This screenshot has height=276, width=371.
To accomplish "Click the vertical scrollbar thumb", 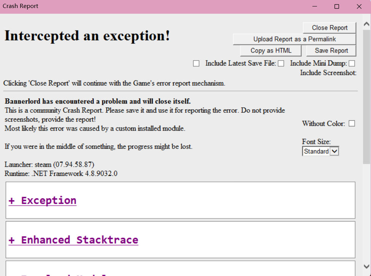I will coord(366,97).
